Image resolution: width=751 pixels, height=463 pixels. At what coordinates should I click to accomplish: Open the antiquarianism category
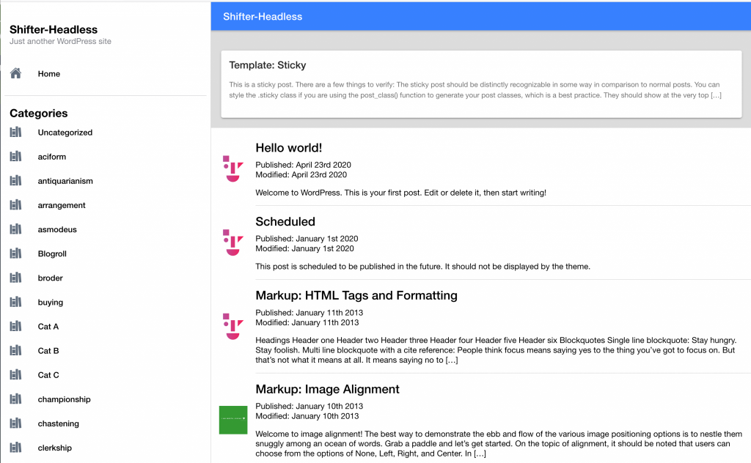(65, 181)
